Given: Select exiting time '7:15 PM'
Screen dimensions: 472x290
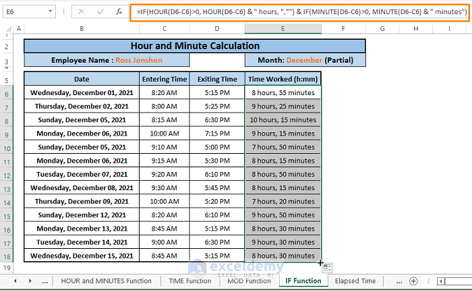Looking at the screenshot, I should click(217, 134).
